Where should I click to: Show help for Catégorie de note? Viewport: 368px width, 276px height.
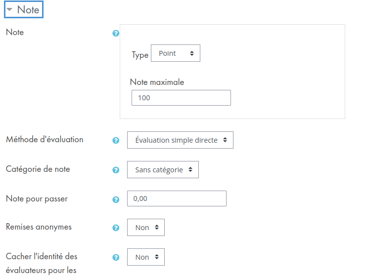[x=116, y=170]
